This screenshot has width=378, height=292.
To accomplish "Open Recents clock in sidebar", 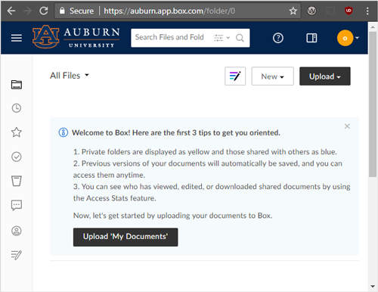I will (x=17, y=108).
